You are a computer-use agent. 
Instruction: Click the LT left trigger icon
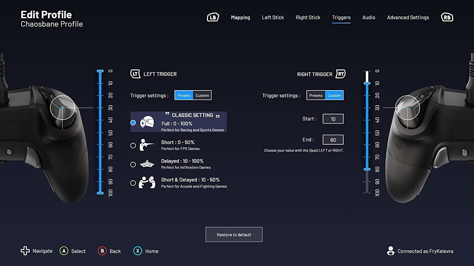pyautogui.click(x=135, y=74)
